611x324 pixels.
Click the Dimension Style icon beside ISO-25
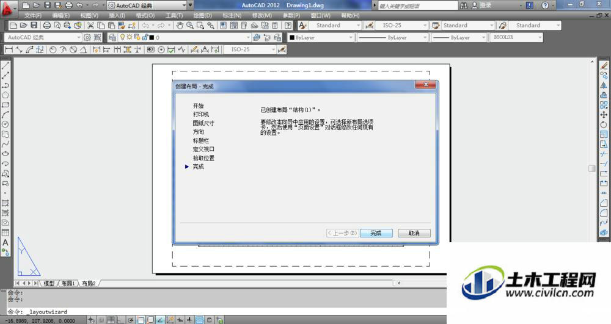[370, 25]
